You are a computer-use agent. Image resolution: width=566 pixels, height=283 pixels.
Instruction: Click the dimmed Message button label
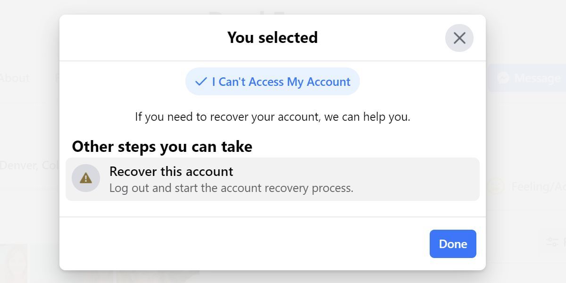pyautogui.click(x=537, y=78)
